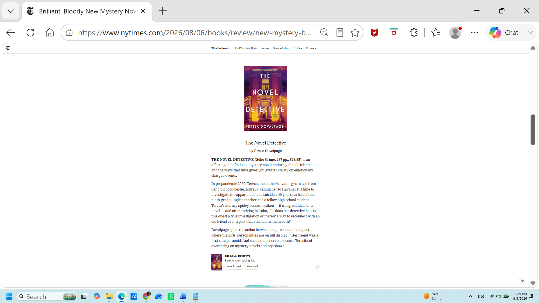
Task: View site information lock icon
Action: (x=69, y=33)
